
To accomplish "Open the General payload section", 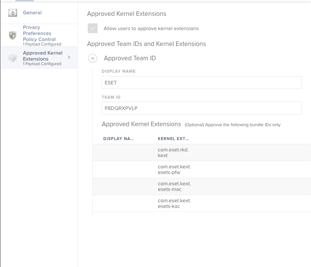I will tap(39, 12).
